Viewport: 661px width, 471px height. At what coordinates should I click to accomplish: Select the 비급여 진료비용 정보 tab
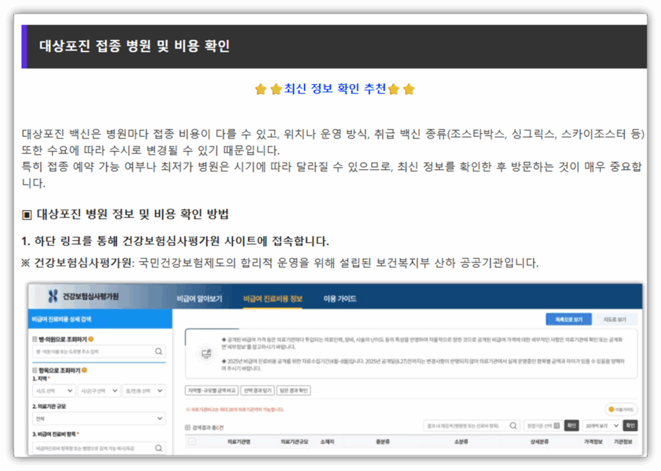pyautogui.click(x=273, y=299)
